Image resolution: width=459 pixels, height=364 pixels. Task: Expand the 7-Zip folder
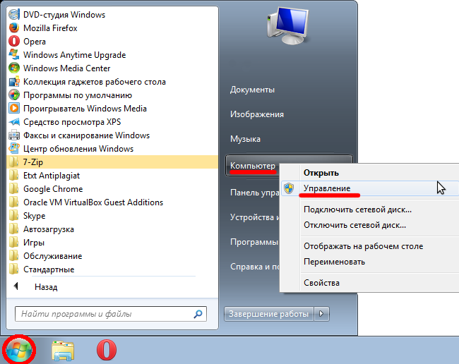coord(112,162)
